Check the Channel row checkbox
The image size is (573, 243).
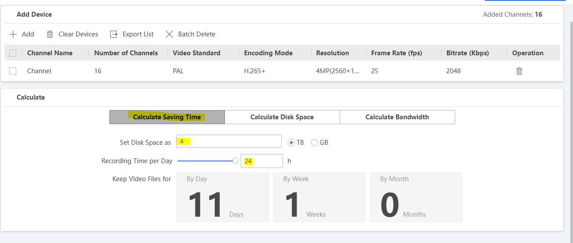coord(13,71)
